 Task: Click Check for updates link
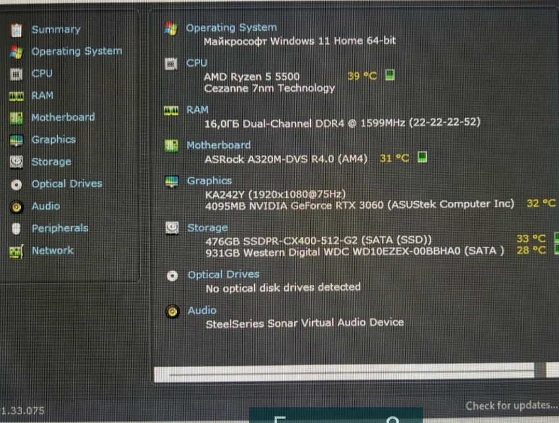(x=511, y=405)
